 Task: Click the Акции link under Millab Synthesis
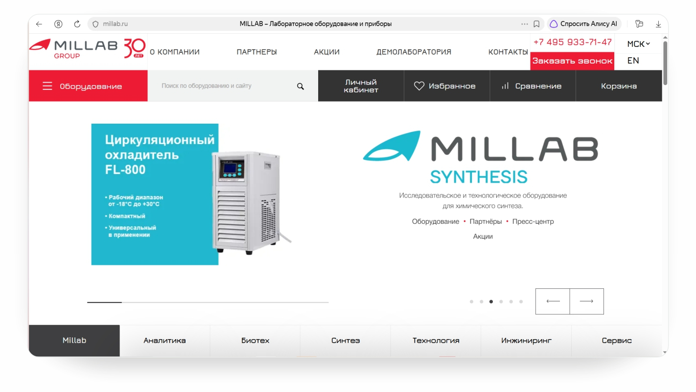(x=483, y=237)
